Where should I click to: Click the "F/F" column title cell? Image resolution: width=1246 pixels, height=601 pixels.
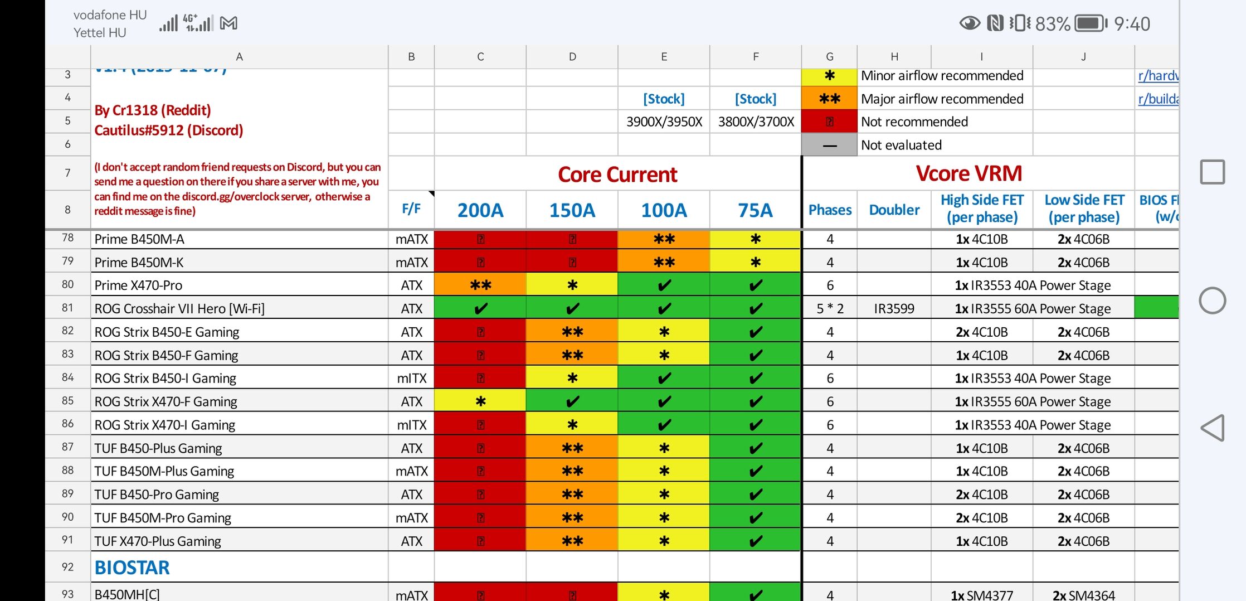411,209
